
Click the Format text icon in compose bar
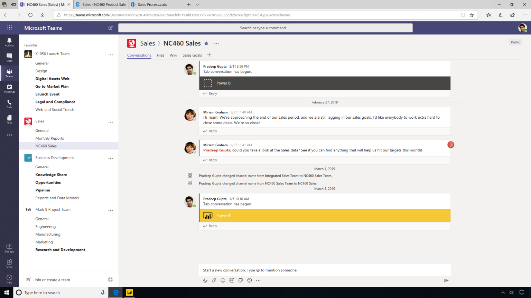[x=205, y=280]
